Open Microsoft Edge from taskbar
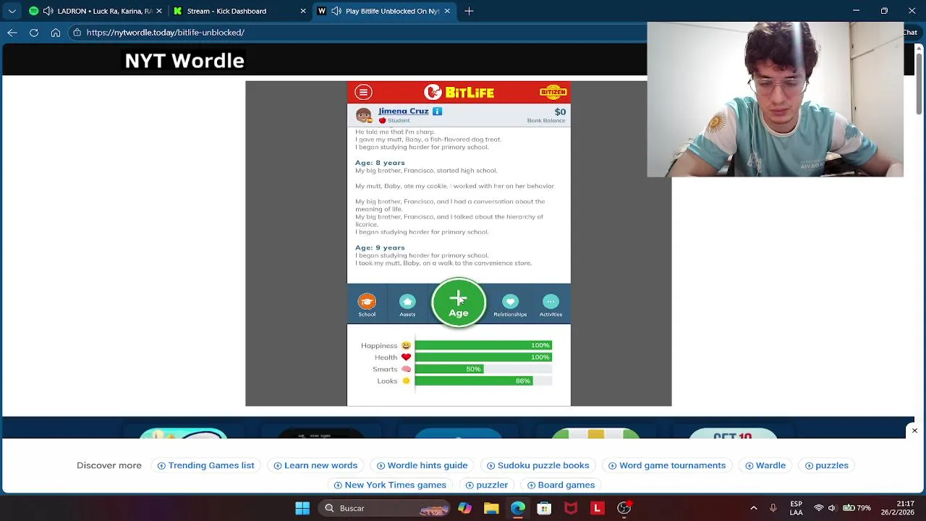Image resolution: width=926 pixels, height=521 pixels. click(x=518, y=508)
